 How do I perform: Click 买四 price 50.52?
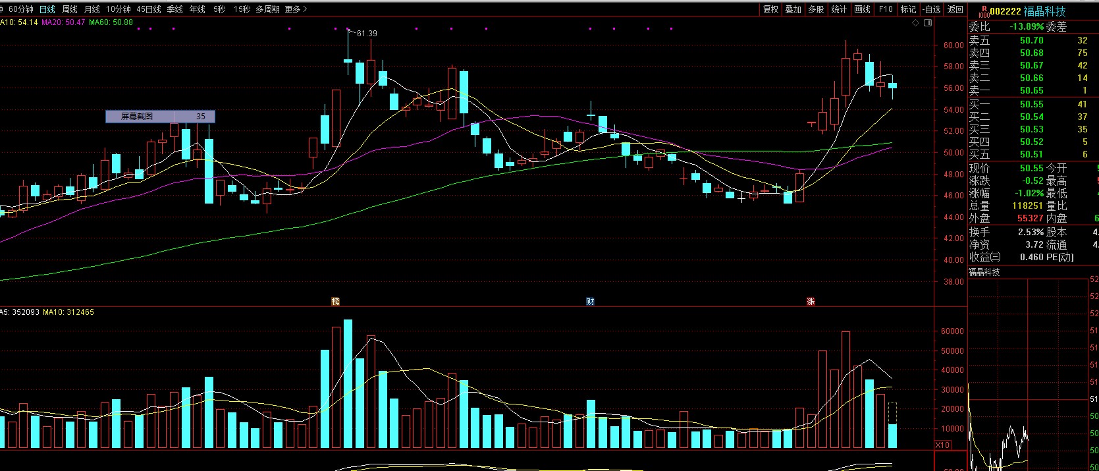1031,142
